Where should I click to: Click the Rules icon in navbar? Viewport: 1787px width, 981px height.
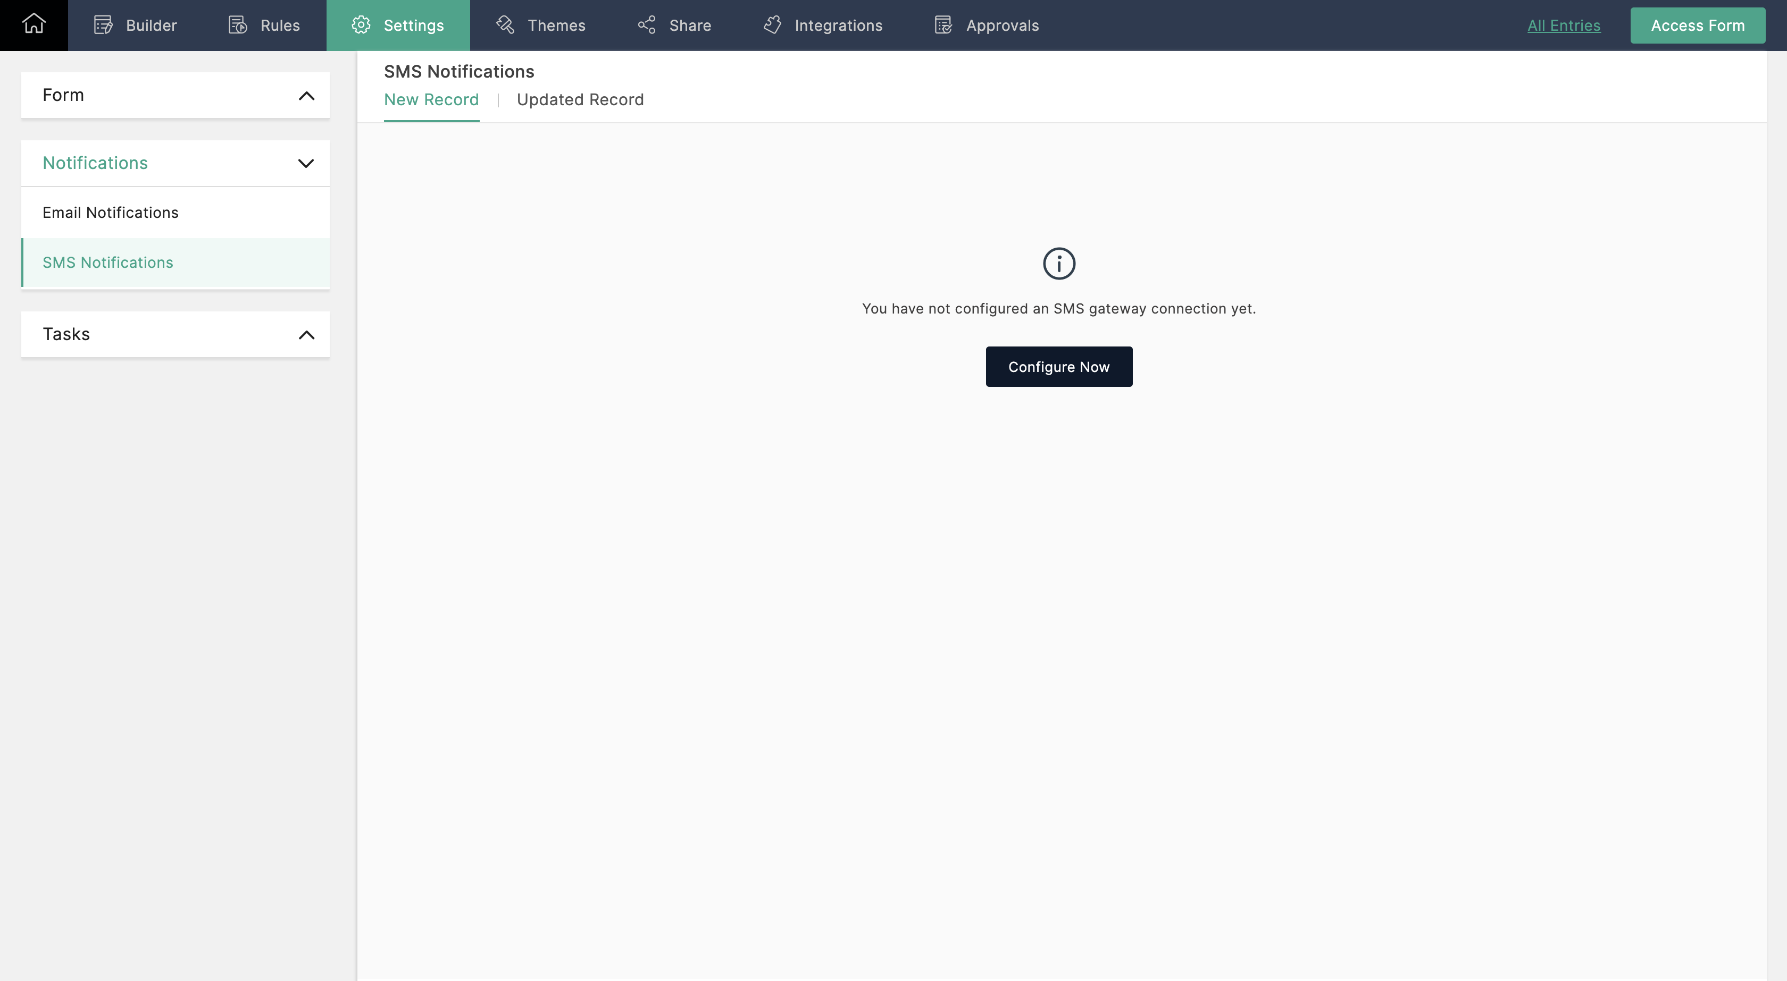point(238,25)
